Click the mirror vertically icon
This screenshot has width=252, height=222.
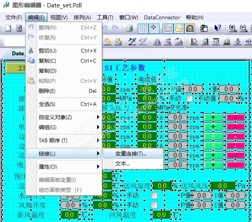coord(168,41)
